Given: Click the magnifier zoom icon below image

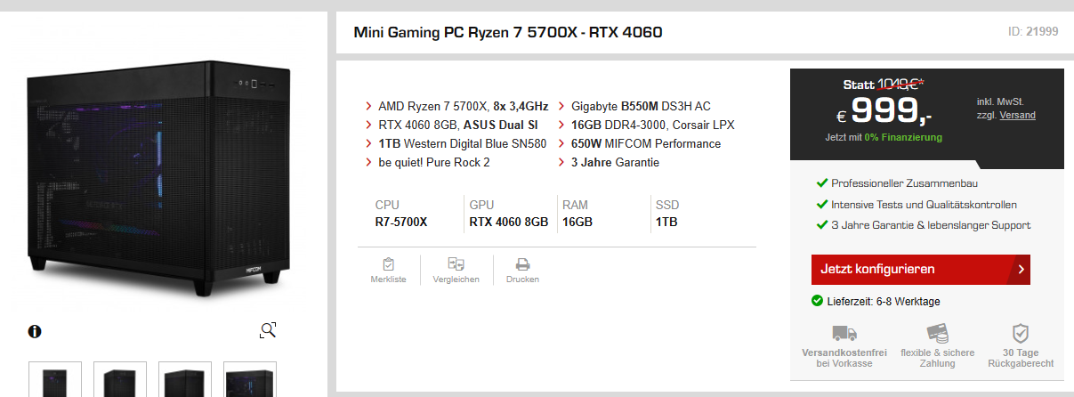Looking at the screenshot, I should [x=268, y=330].
